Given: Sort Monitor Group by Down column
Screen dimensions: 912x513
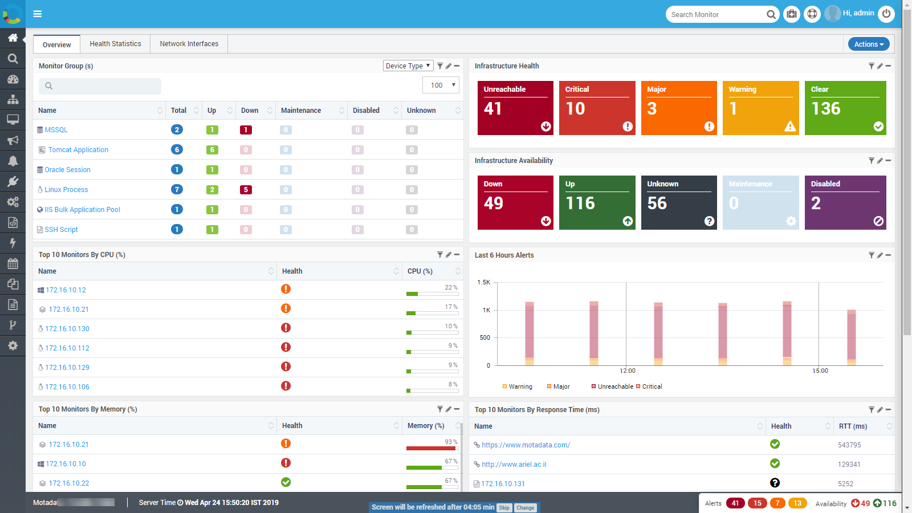Looking at the screenshot, I should click(x=256, y=111).
